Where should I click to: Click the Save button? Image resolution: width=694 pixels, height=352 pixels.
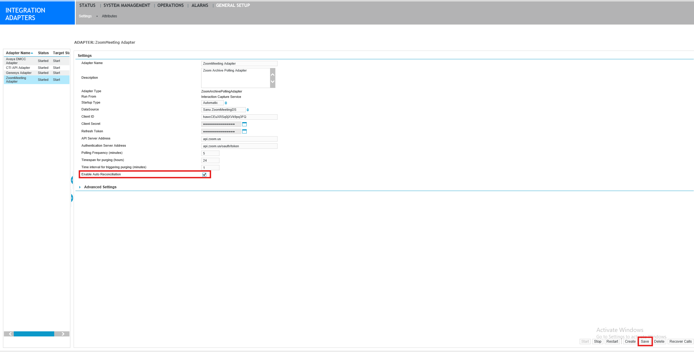tap(645, 342)
